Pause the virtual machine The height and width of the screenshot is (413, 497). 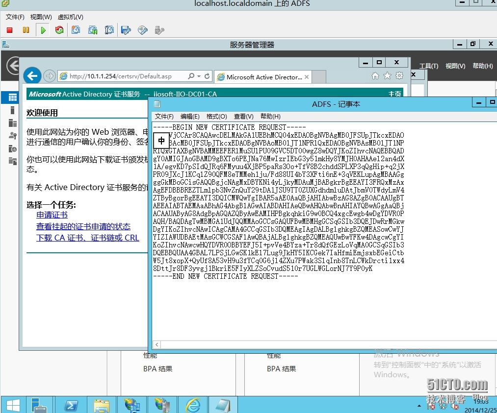click(x=26, y=30)
